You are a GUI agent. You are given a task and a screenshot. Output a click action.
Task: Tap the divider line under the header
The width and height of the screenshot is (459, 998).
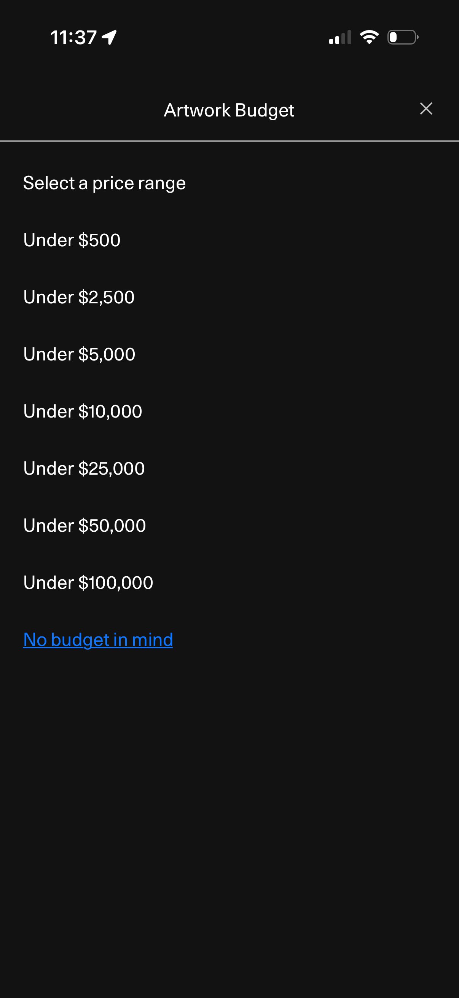tap(229, 141)
